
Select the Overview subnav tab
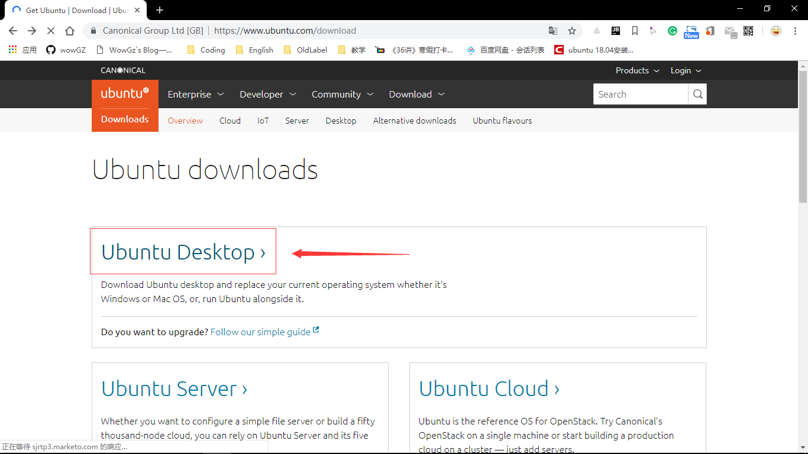(x=185, y=121)
